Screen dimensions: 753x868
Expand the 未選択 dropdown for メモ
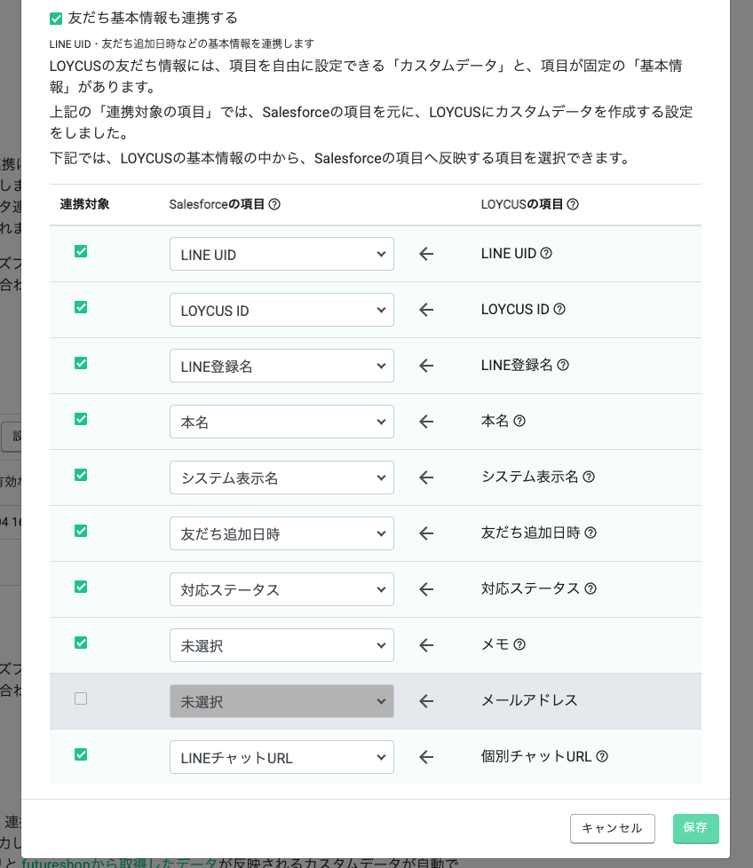[x=281, y=645]
